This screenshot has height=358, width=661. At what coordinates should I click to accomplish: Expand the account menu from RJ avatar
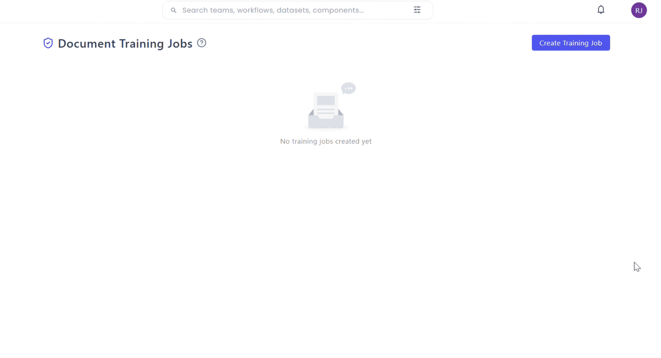(639, 10)
